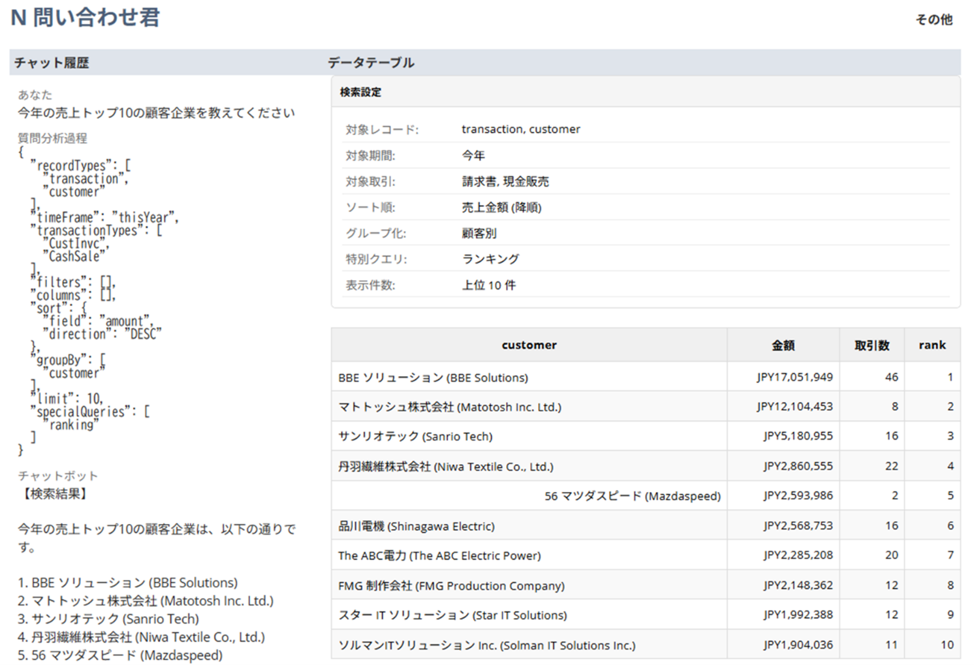Click the N 問い合わせ君 app title
The width and height of the screenshot is (974, 665).
pyautogui.click(x=85, y=18)
